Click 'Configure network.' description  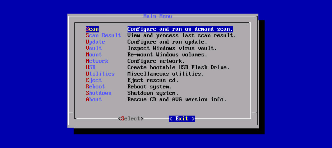tap(156, 61)
